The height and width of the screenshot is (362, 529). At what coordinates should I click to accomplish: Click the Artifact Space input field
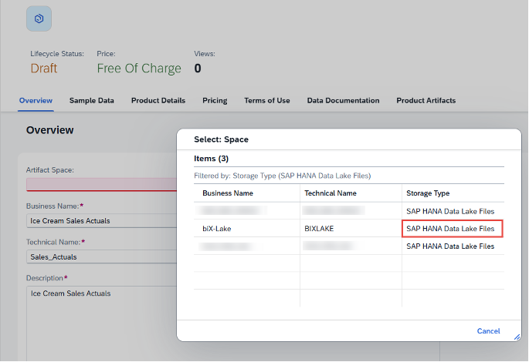coord(102,185)
